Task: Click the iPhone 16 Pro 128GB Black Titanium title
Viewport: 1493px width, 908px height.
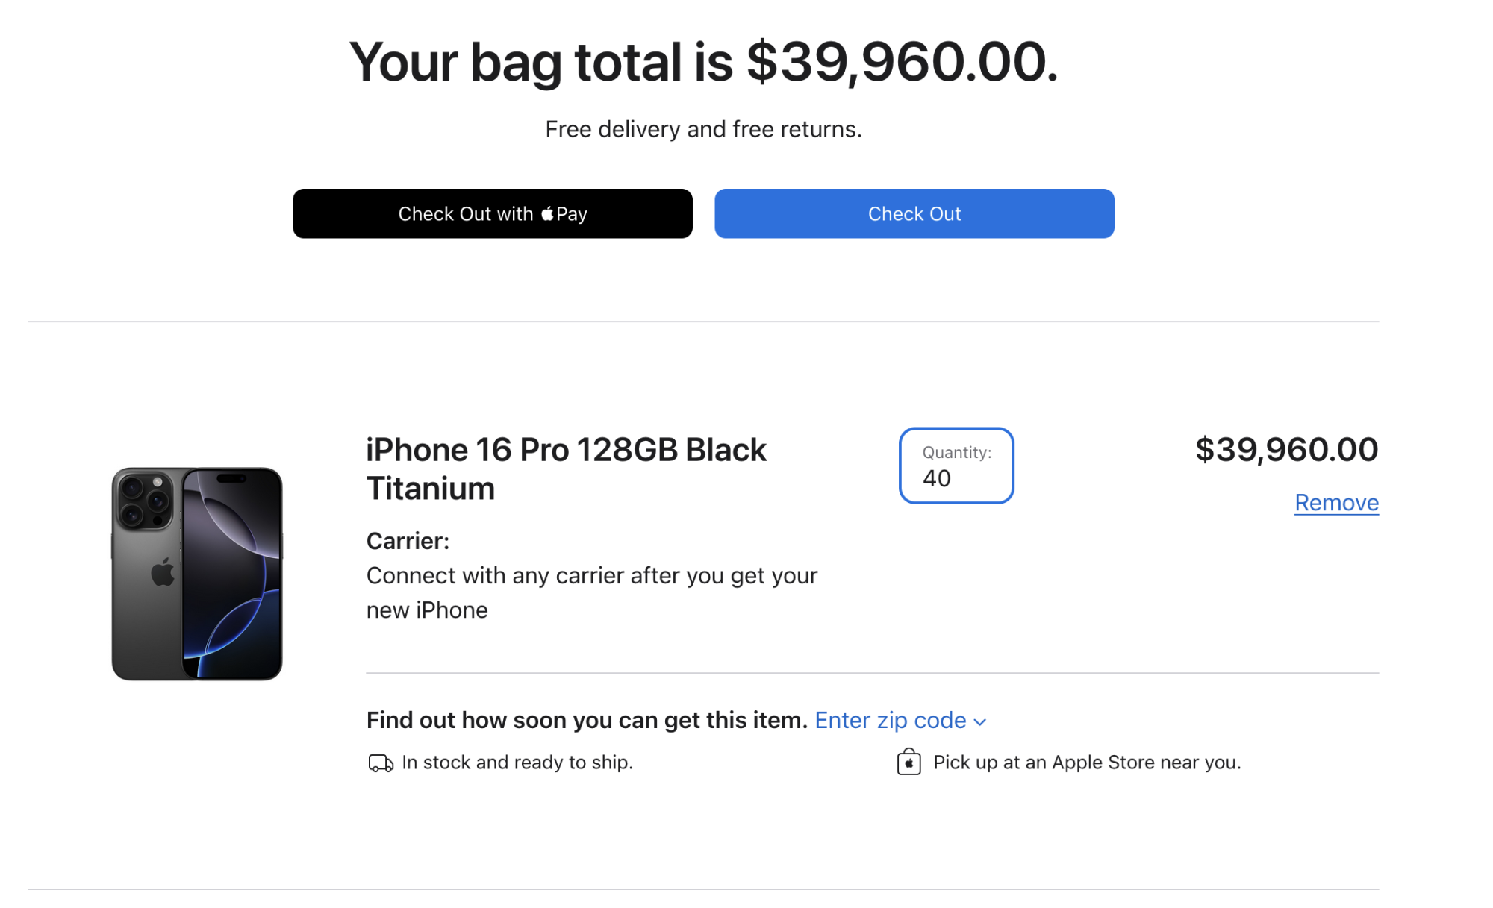Action: [565, 469]
